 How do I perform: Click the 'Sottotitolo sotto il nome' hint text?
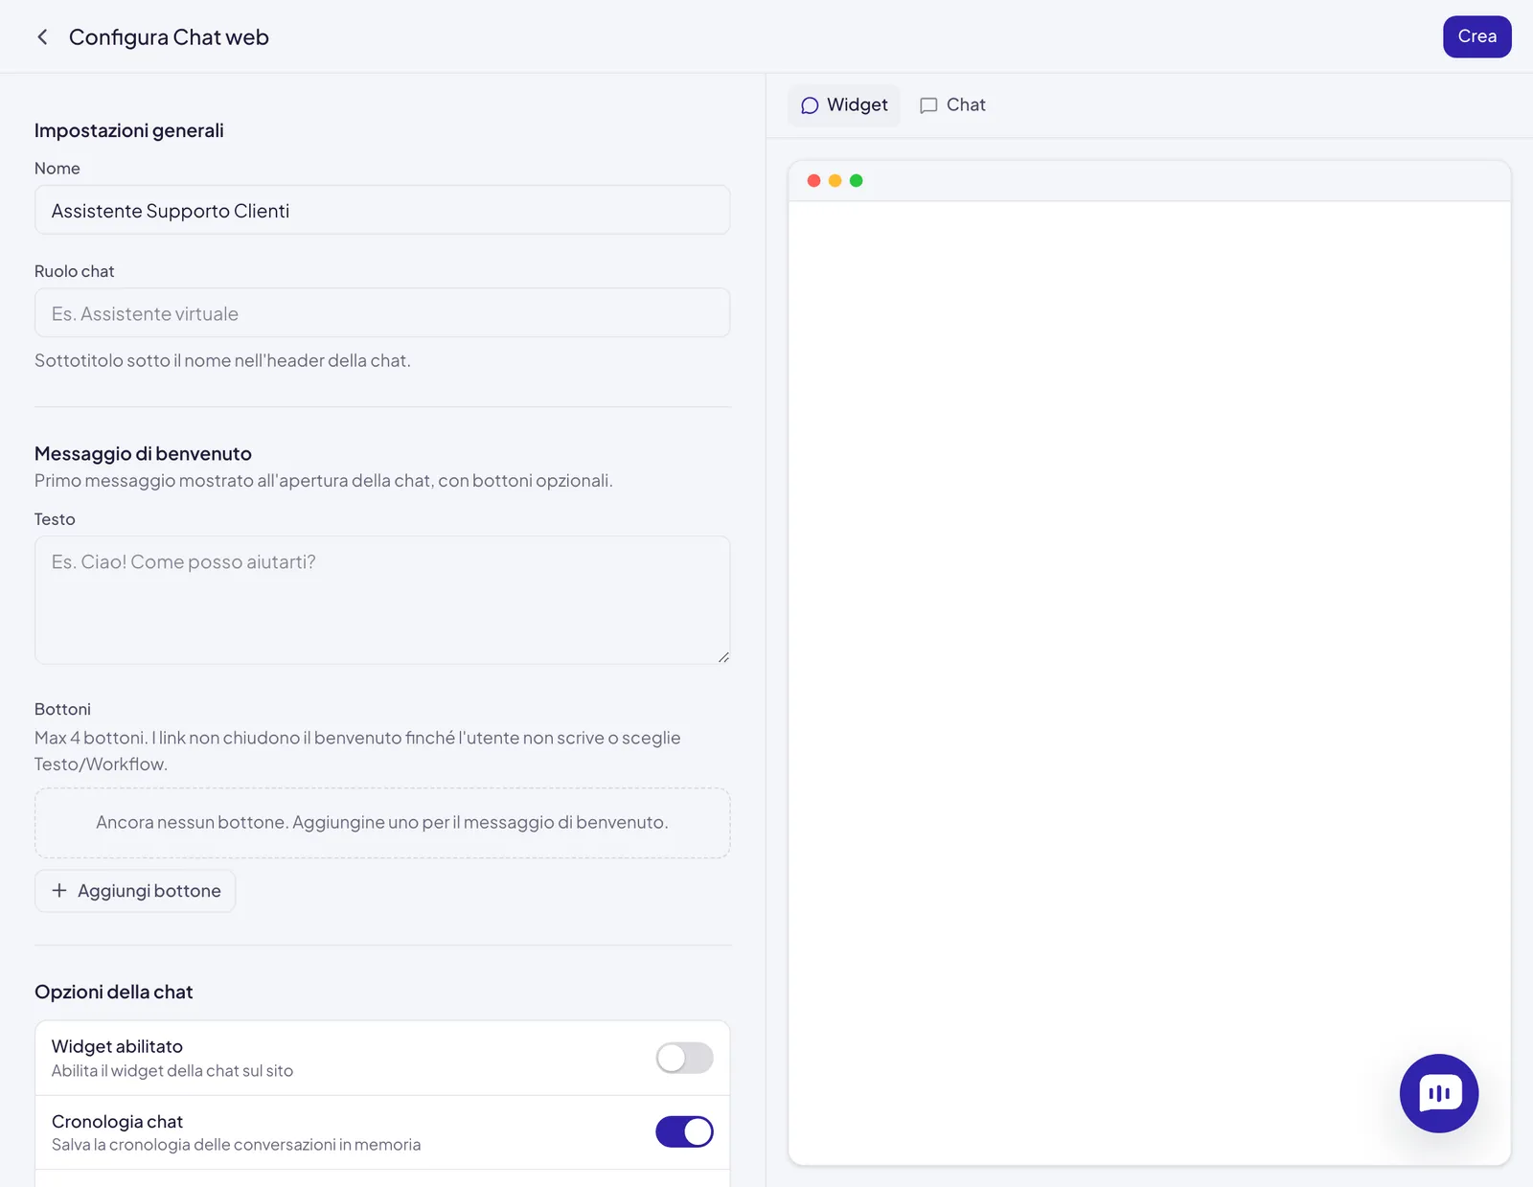coord(222,360)
